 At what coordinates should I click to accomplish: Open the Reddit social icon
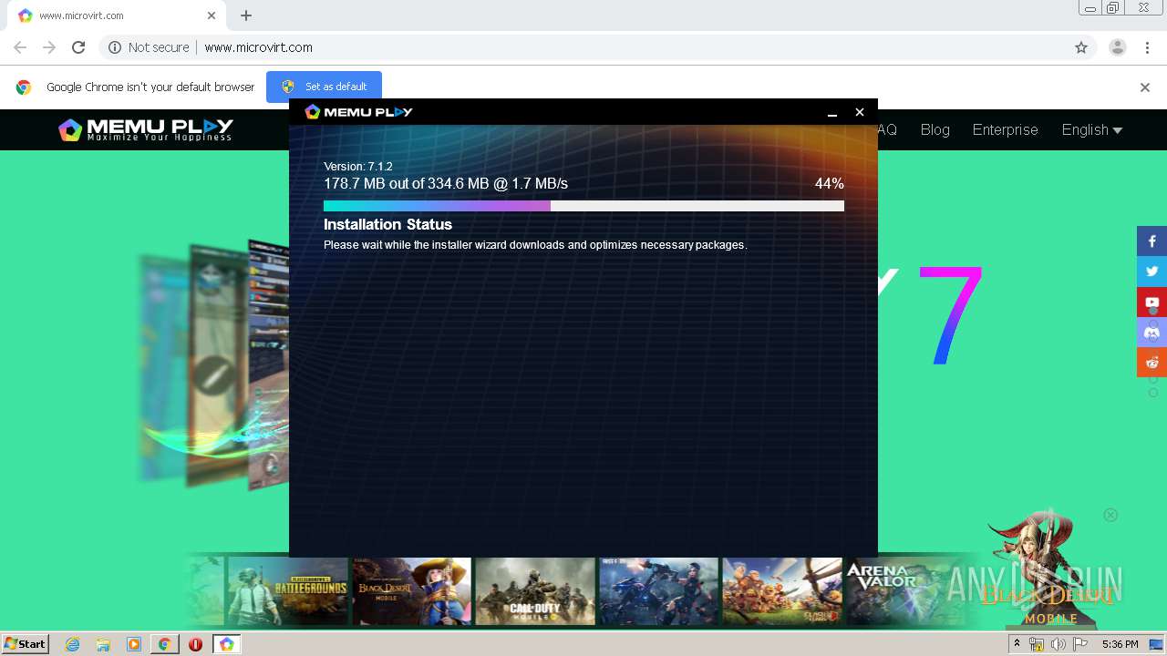coord(1152,362)
